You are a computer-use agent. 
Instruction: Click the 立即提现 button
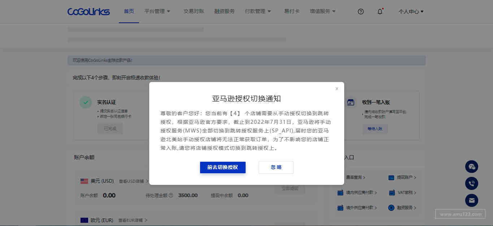(290, 188)
